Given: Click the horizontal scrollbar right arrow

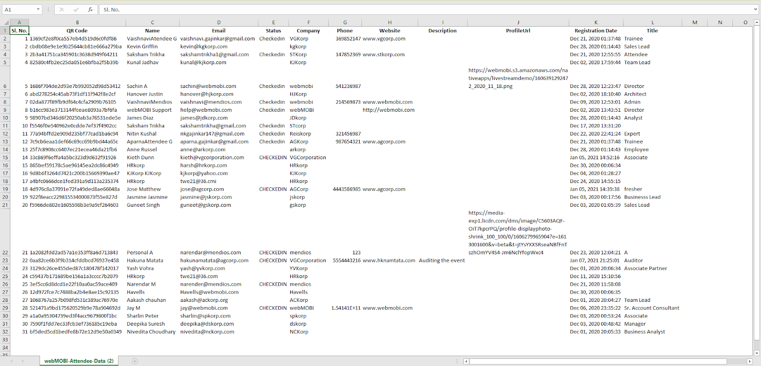Looking at the screenshot, I should coord(750,362).
